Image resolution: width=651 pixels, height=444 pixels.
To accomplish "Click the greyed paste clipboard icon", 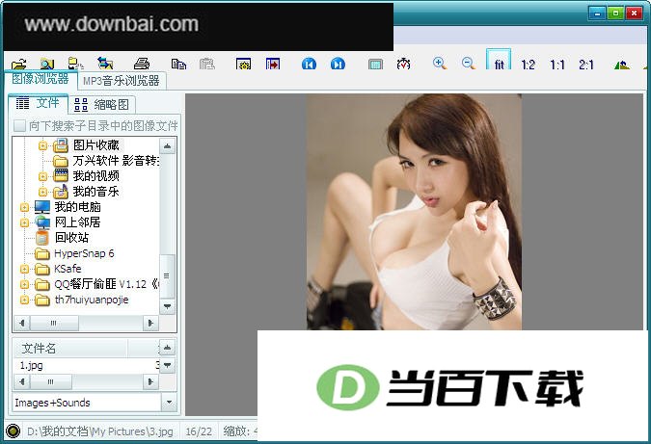I will (206, 64).
